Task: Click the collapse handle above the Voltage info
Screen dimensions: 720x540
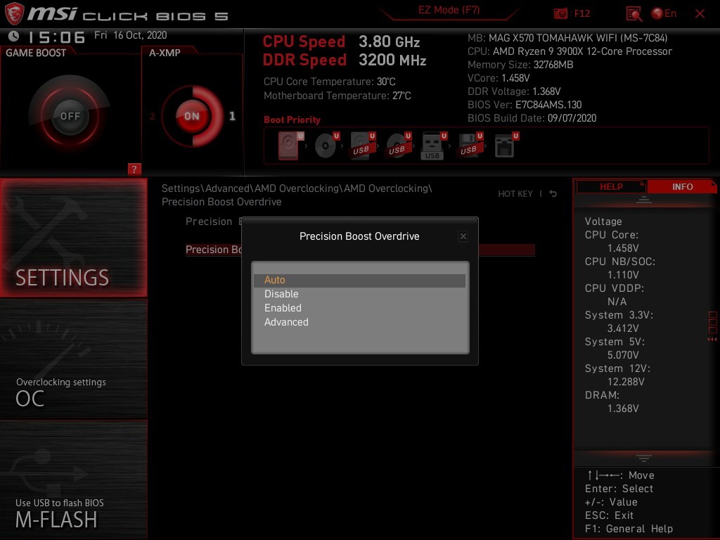Action: click(644, 200)
